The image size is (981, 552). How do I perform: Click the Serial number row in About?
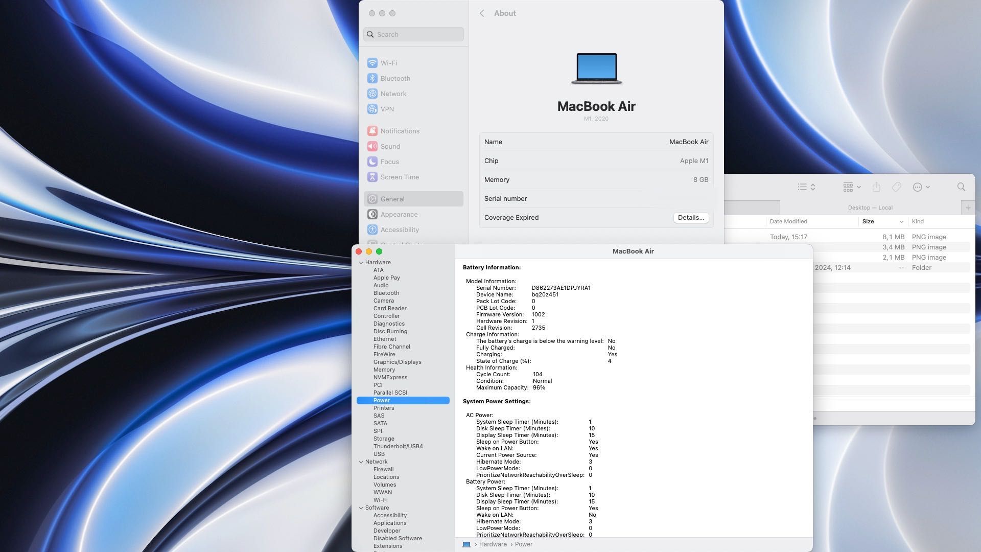(596, 198)
